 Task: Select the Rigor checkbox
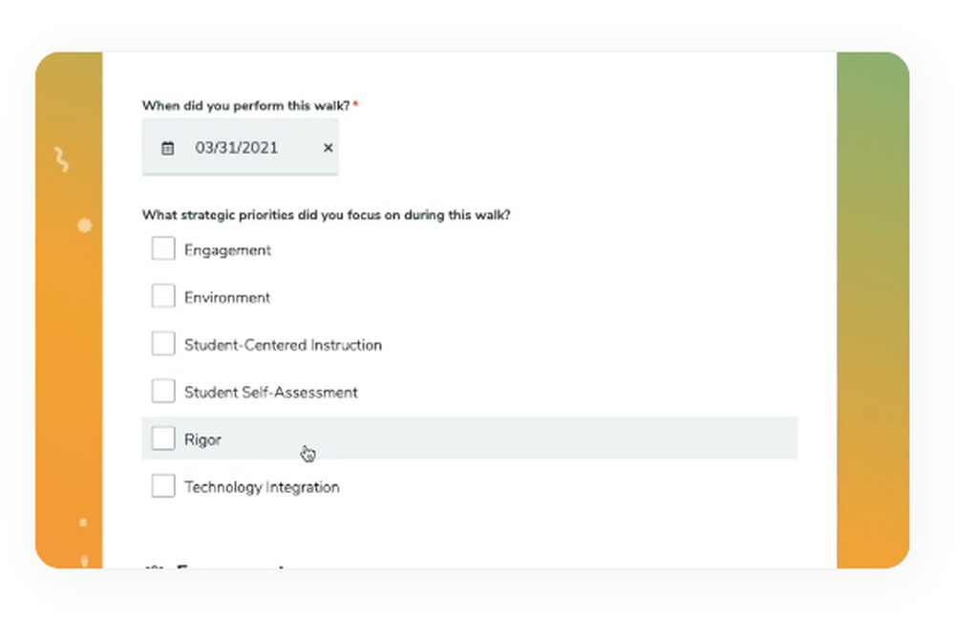coord(162,438)
